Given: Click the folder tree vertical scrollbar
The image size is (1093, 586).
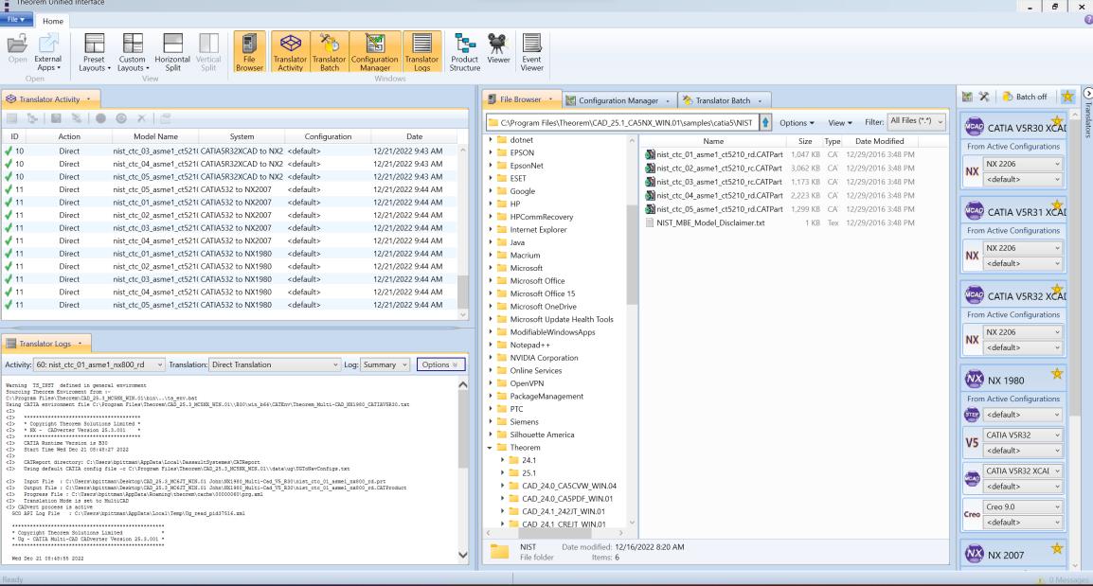Looking at the screenshot, I should point(632,255).
